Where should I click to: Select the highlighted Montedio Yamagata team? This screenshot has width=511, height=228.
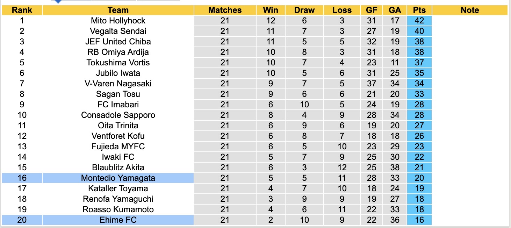[118, 178]
